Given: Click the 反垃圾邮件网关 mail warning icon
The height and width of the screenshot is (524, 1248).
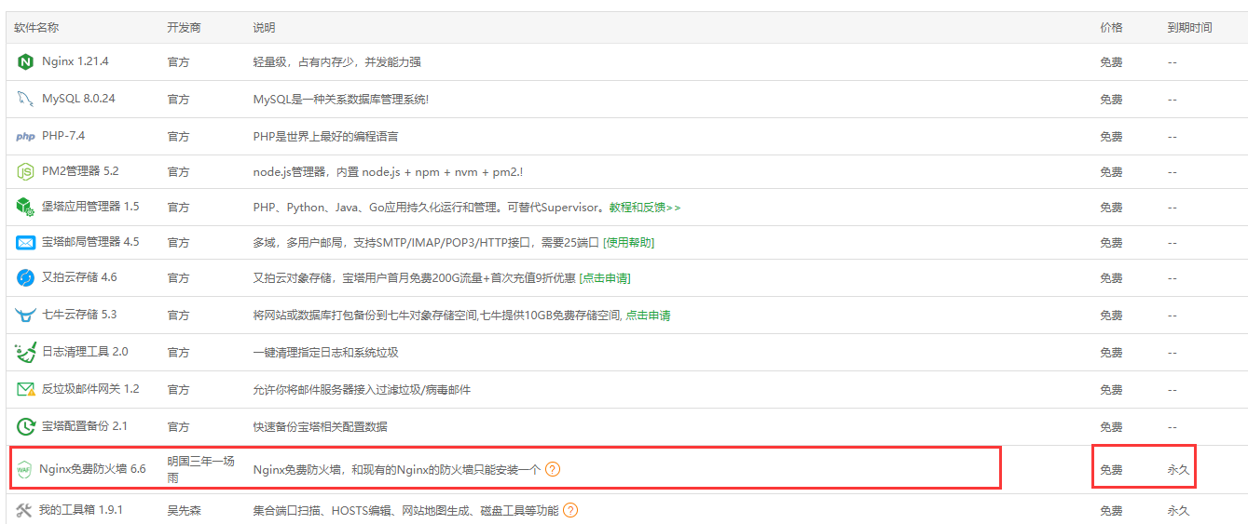Looking at the screenshot, I should tap(25, 389).
